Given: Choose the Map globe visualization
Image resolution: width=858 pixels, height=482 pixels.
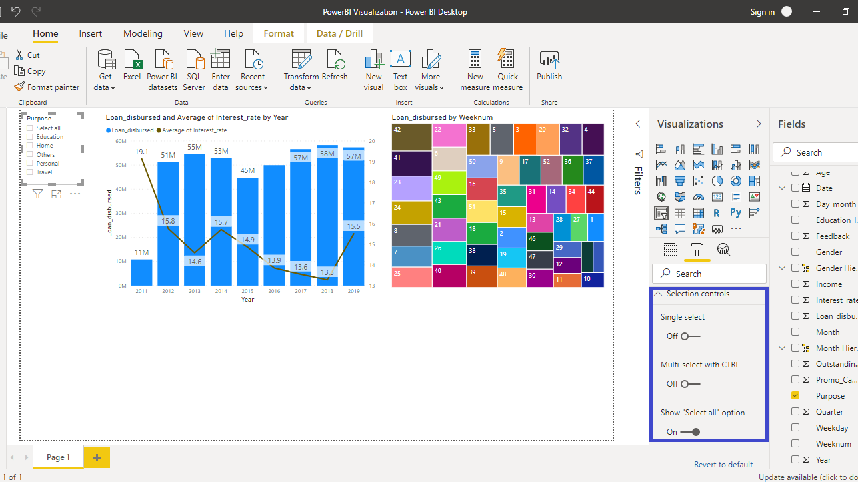Looking at the screenshot, I should pyautogui.click(x=661, y=197).
